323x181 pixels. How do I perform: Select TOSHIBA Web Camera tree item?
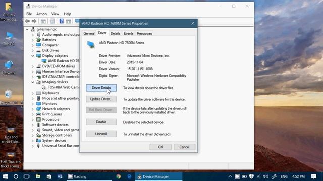pyautogui.click(x=61, y=87)
